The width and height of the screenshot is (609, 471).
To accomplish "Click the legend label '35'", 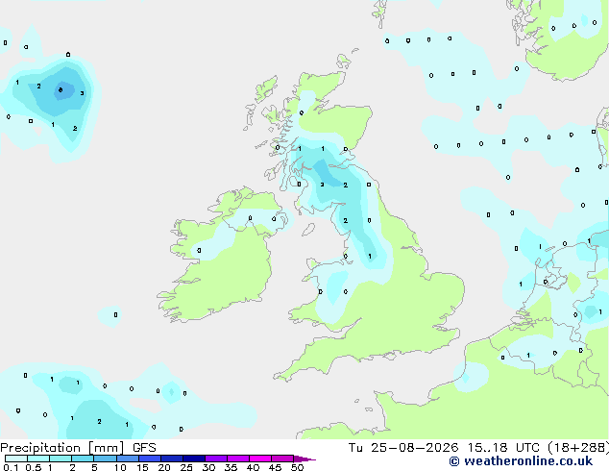I will [231, 467].
